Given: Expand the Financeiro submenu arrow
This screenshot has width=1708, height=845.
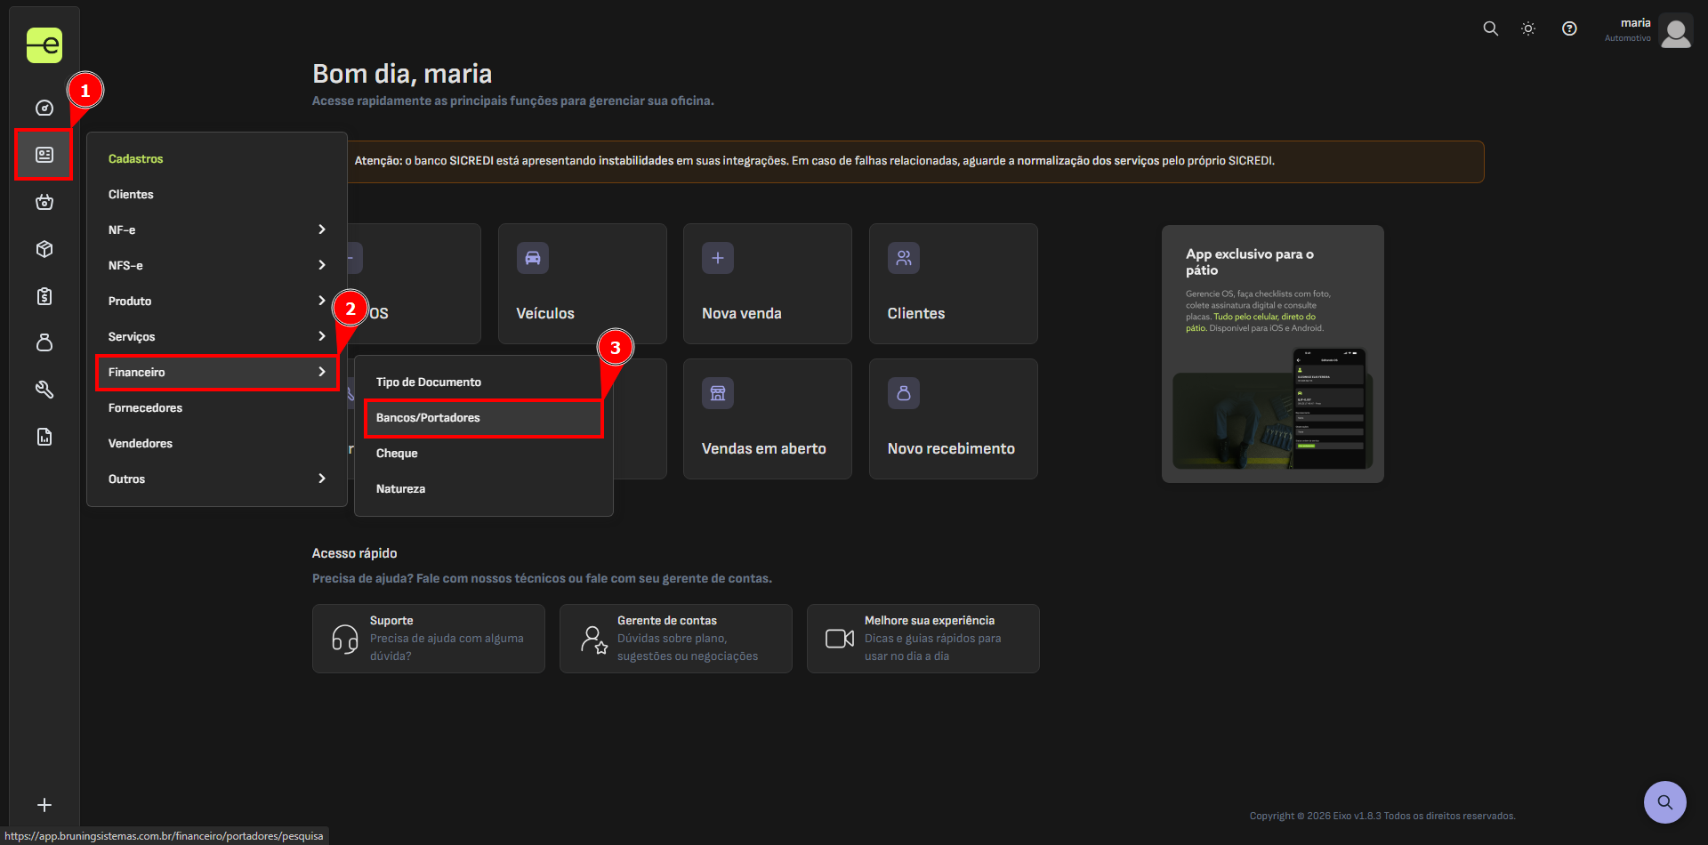Looking at the screenshot, I should (x=322, y=372).
